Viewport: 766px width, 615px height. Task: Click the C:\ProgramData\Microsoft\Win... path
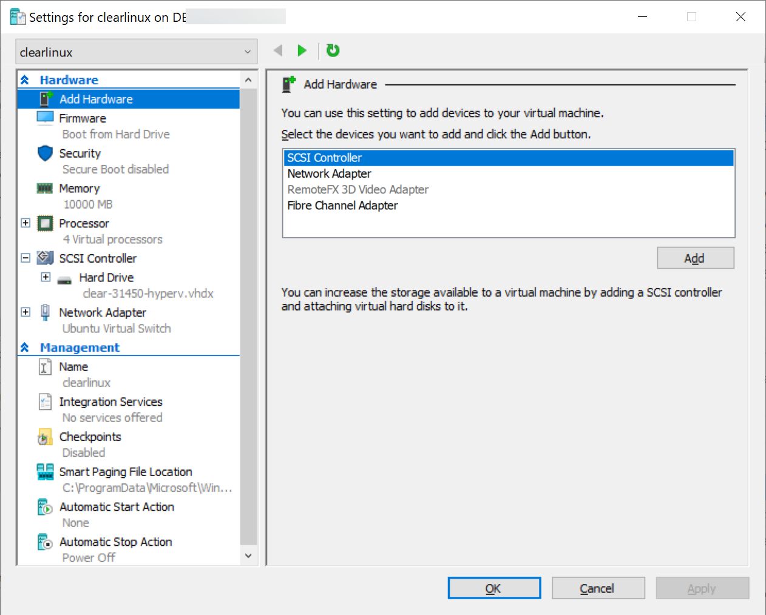click(x=147, y=488)
